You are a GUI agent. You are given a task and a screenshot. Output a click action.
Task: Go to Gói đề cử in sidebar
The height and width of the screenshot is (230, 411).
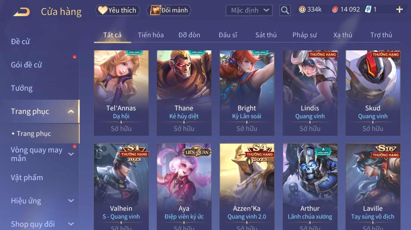(x=26, y=65)
